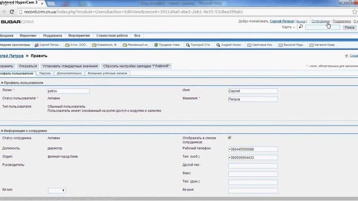The height and width of the screenshot is (201, 358).
Task: Click Сбросить настройки закладки ГЛАВНАЯ button
Action: click(136, 66)
